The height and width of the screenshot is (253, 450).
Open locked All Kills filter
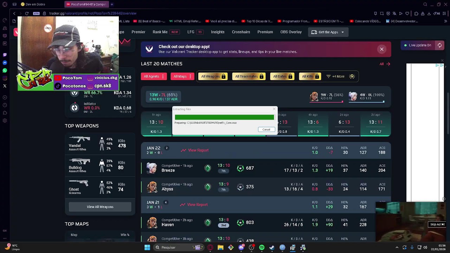point(310,76)
